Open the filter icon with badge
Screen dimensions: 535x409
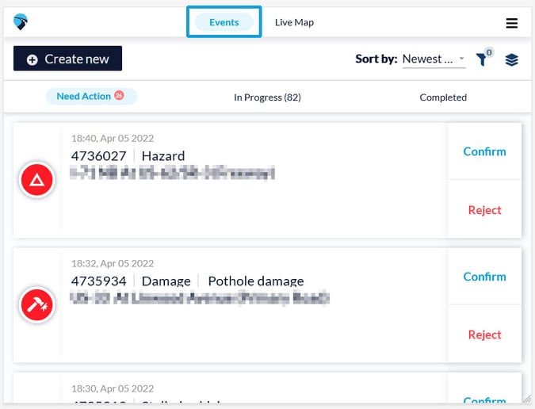click(x=482, y=59)
